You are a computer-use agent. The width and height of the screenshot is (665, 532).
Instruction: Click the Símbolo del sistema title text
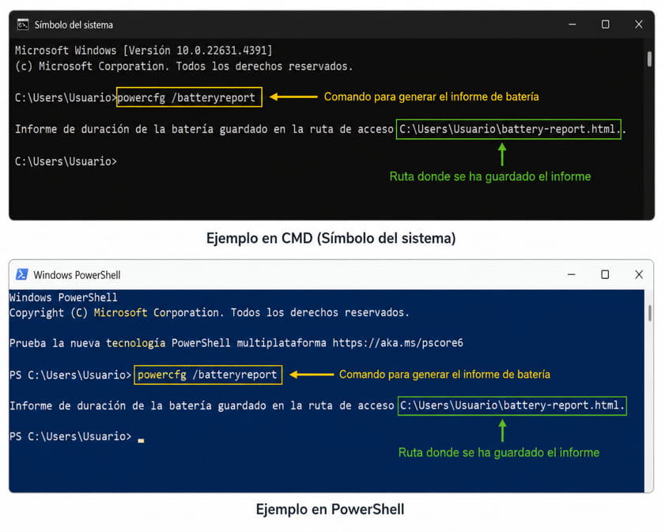point(74,25)
